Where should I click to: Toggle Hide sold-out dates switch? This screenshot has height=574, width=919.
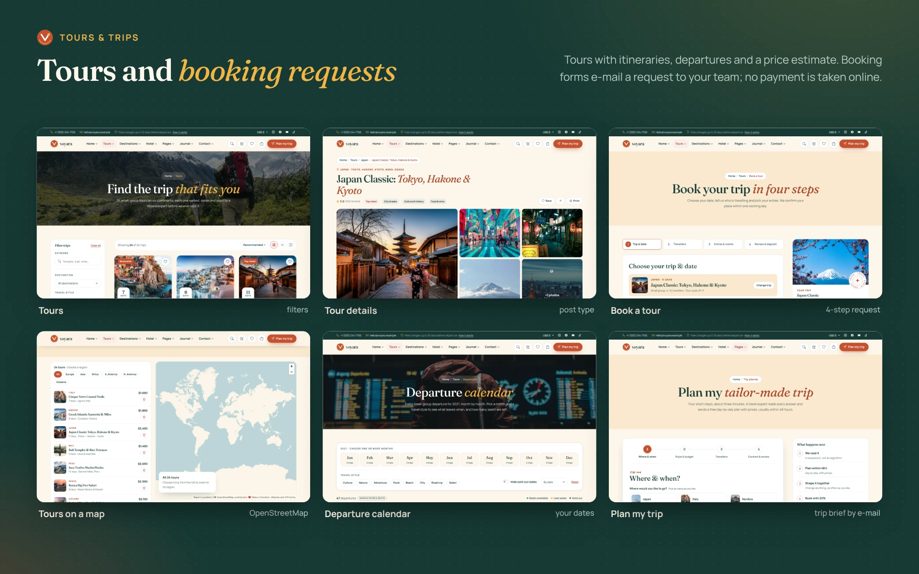click(506, 482)
